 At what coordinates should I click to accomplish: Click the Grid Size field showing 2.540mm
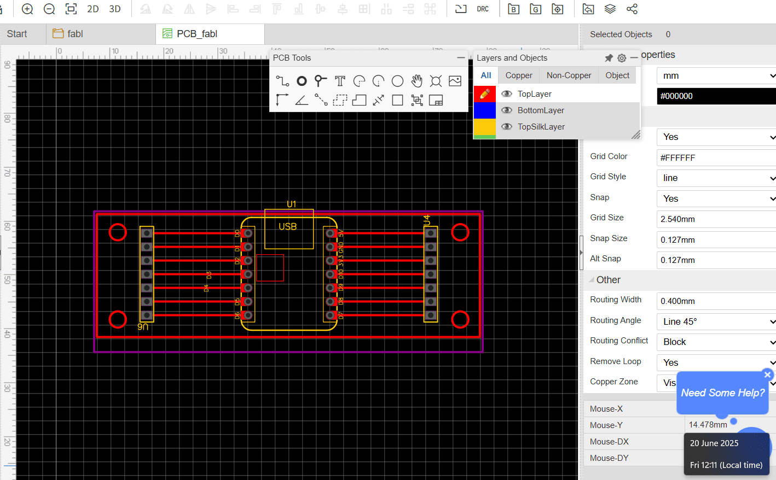(716, 219)
